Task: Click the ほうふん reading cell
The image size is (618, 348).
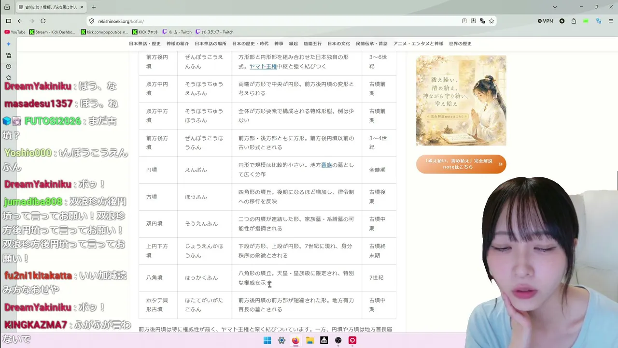Action: pyautogui.click(x=204, y=197)
